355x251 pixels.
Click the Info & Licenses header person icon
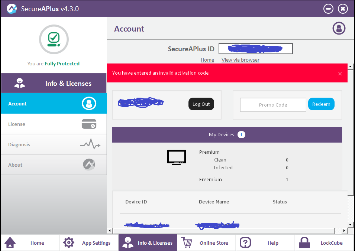click(20, 83)
